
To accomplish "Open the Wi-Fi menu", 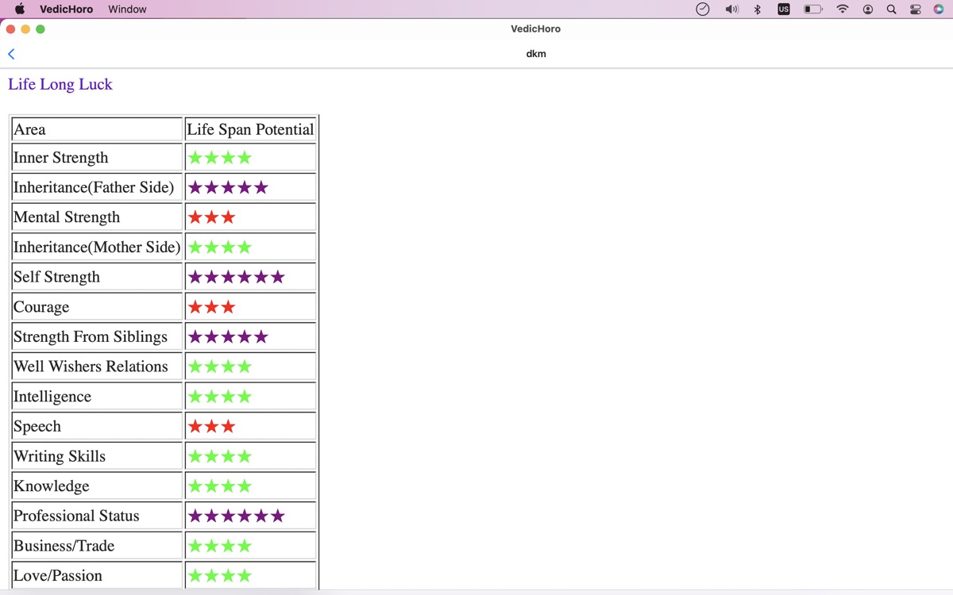I will pyautogui.click(x=843, y=10).
